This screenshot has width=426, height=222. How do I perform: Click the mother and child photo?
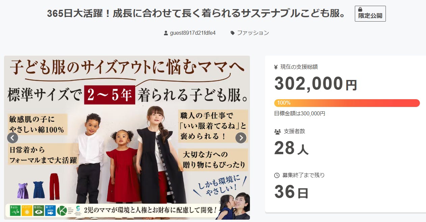[x=233, y=206]
